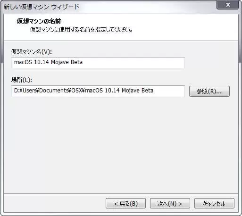Click the empty gray area of wizard body
This screenshot has height=216, width=242.
(121, 145)
